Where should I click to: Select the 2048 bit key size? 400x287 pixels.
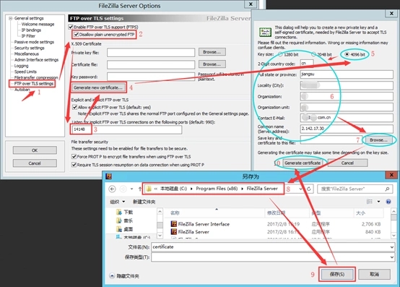313,54
